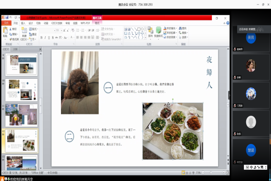This screenshot has height=181, width=271.
Task: Toggle Bold formatting in font group
Action: tap(41, 38)
